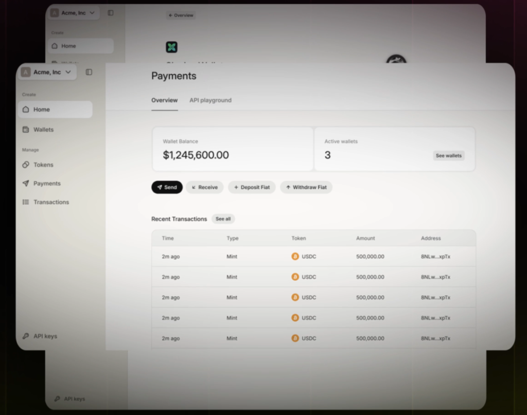This screenshot has width=527, height=415.
Task: Click the USDC token icon in first row
Action: point(295,256)
